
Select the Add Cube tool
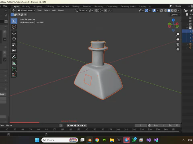tap(14, 69)
